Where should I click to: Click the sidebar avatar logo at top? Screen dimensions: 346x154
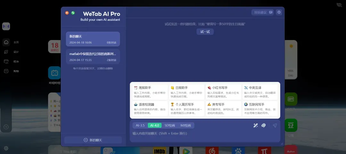(6, 27)
